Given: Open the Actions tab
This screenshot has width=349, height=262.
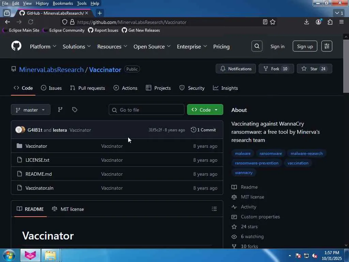Looking at the screenshot, I should [x=125, y=88].
